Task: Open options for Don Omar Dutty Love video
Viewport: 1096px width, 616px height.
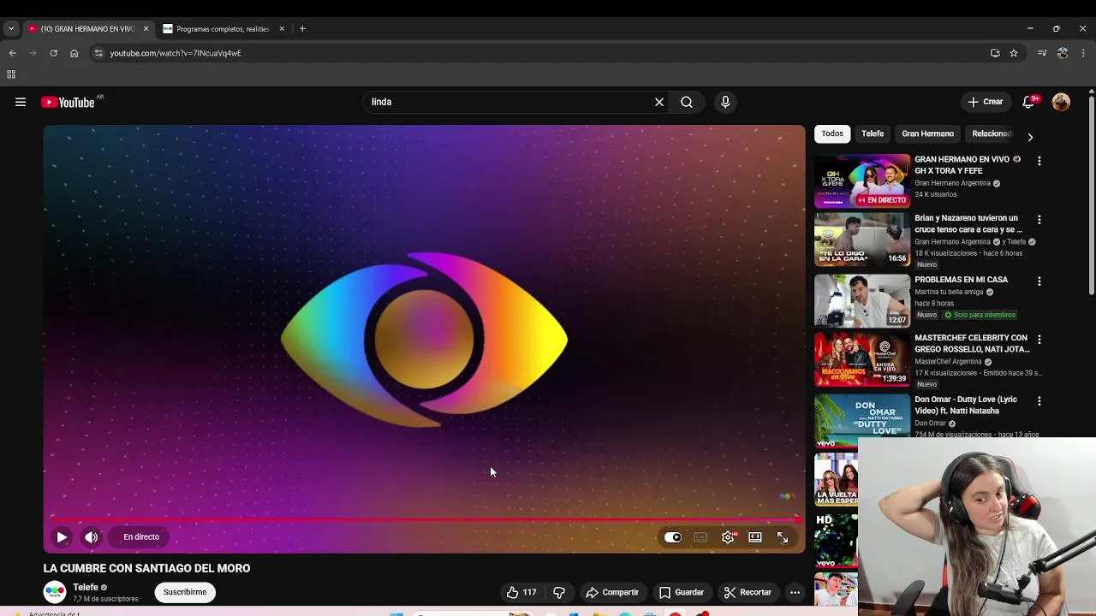Action: (1039, 401)
